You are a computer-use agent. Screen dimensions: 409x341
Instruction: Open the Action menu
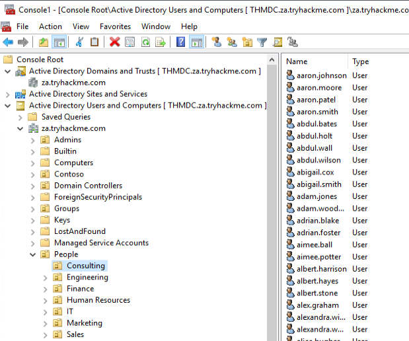click(50, 26)
